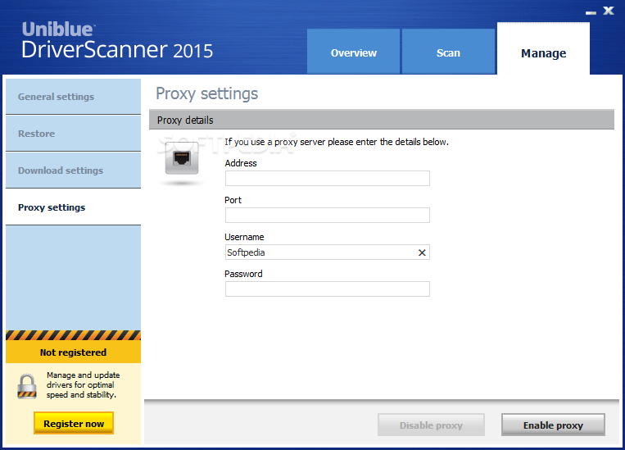Clear the Username field with X icon
The height and width of the screenshot is (450, 625).
[422, 252]
